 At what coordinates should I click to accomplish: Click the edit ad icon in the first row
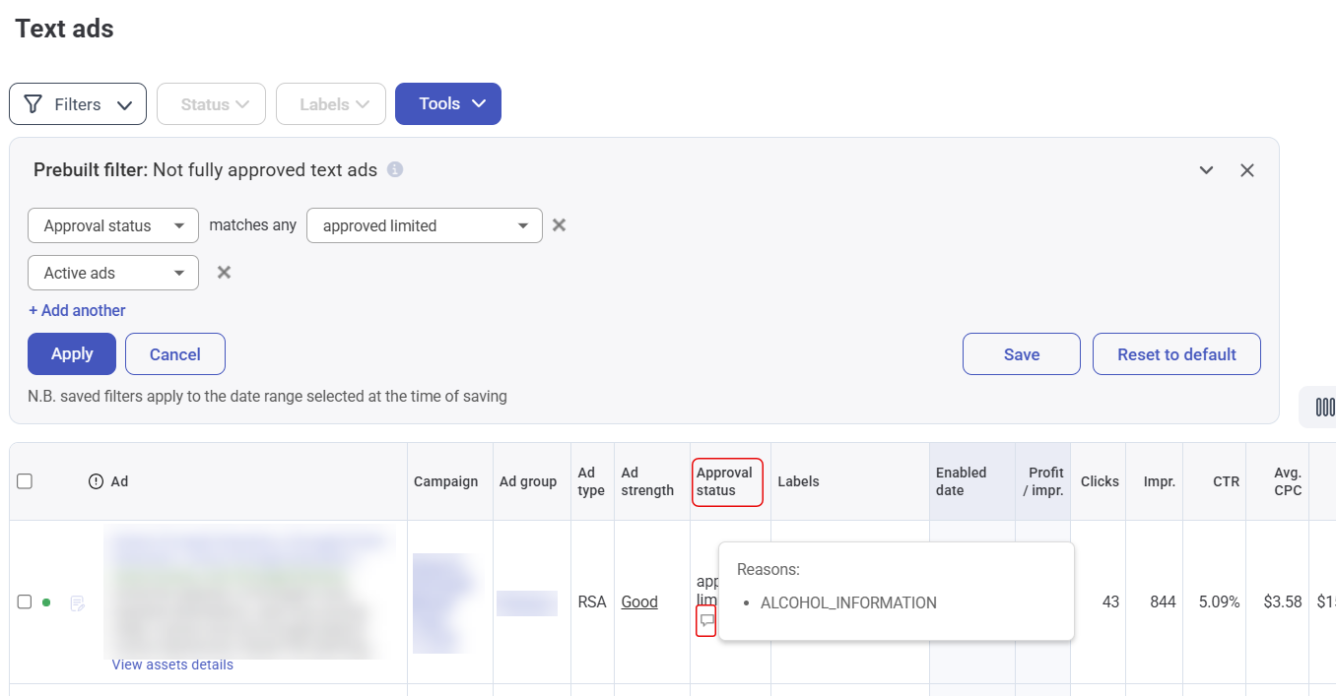pyautogui.click(x=78, y=602)
